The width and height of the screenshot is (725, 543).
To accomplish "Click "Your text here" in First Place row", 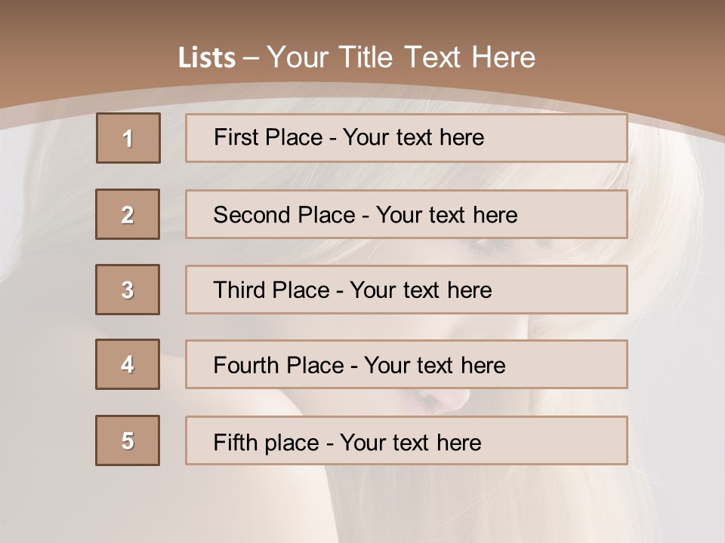I will (x=413, y=137).
